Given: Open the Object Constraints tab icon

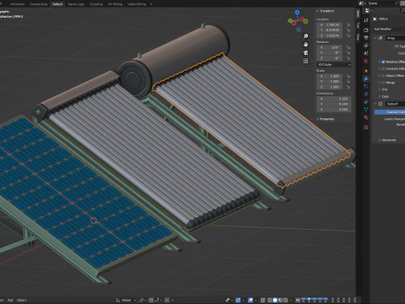Looking at the screenshot, I should [366, 101].
